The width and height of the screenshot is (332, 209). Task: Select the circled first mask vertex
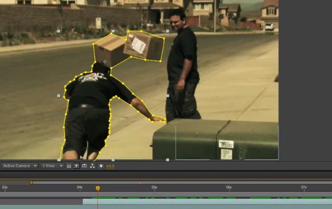128,31
